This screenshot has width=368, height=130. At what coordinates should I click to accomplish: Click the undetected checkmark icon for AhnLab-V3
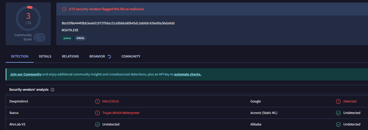click(97, 124)
